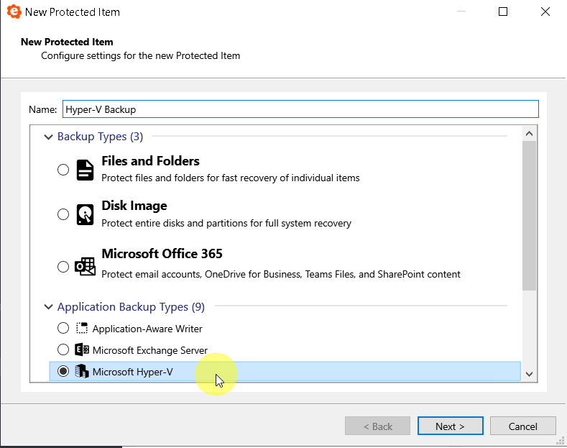Click the Microsoft Hyper-V icon
Image resolution: width=567 pixels, height=448 pixels.
point(82,372)
